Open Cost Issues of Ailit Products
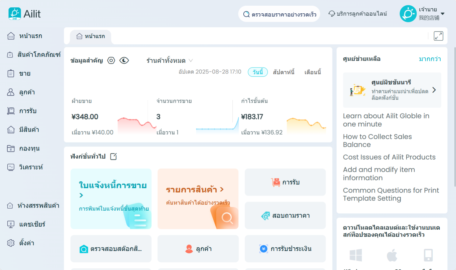 click(389, 157)
